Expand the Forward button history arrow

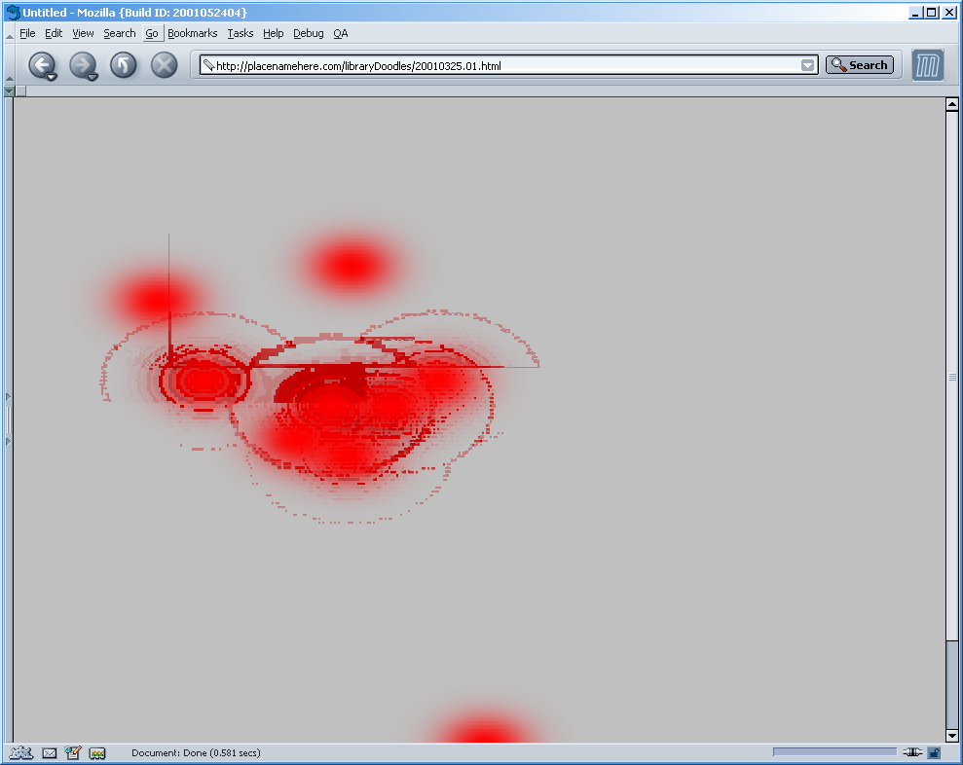[93, 76]
